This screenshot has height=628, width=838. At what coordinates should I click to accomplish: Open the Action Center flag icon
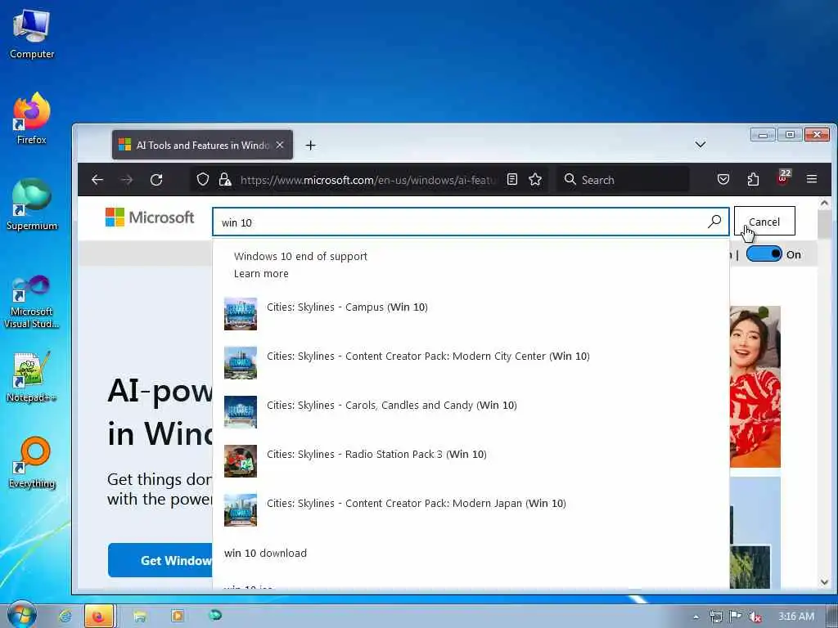(736, 617)
